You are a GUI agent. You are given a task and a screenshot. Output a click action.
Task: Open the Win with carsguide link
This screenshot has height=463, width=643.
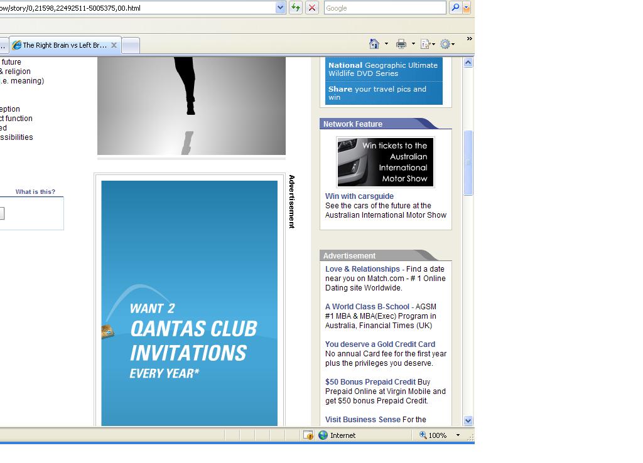pyautogui.click(x=359, y=196)
